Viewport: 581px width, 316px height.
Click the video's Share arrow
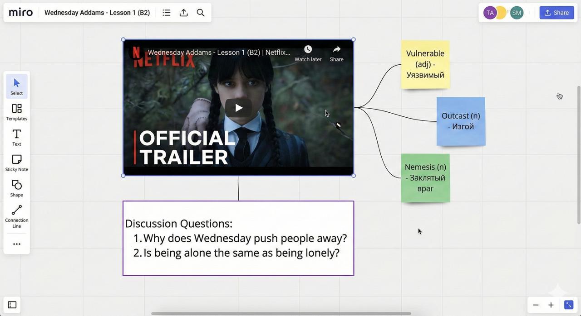[336, 53]
